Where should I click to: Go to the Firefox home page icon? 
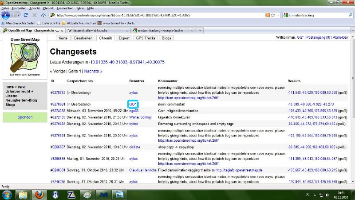pyautogui.click(x=43, y=15)
